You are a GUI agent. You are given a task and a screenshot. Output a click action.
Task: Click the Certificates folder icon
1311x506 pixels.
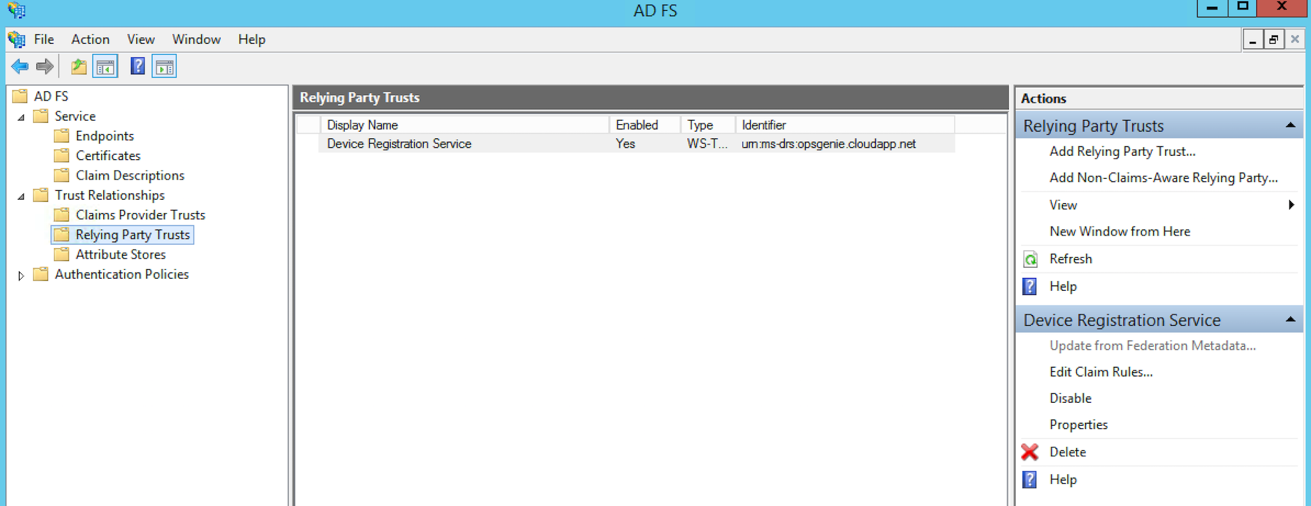(x=61, y=155)
